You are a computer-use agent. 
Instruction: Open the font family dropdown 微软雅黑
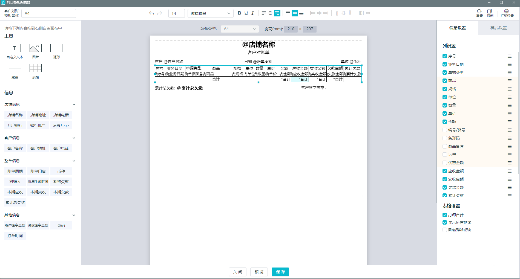point(210,13)
